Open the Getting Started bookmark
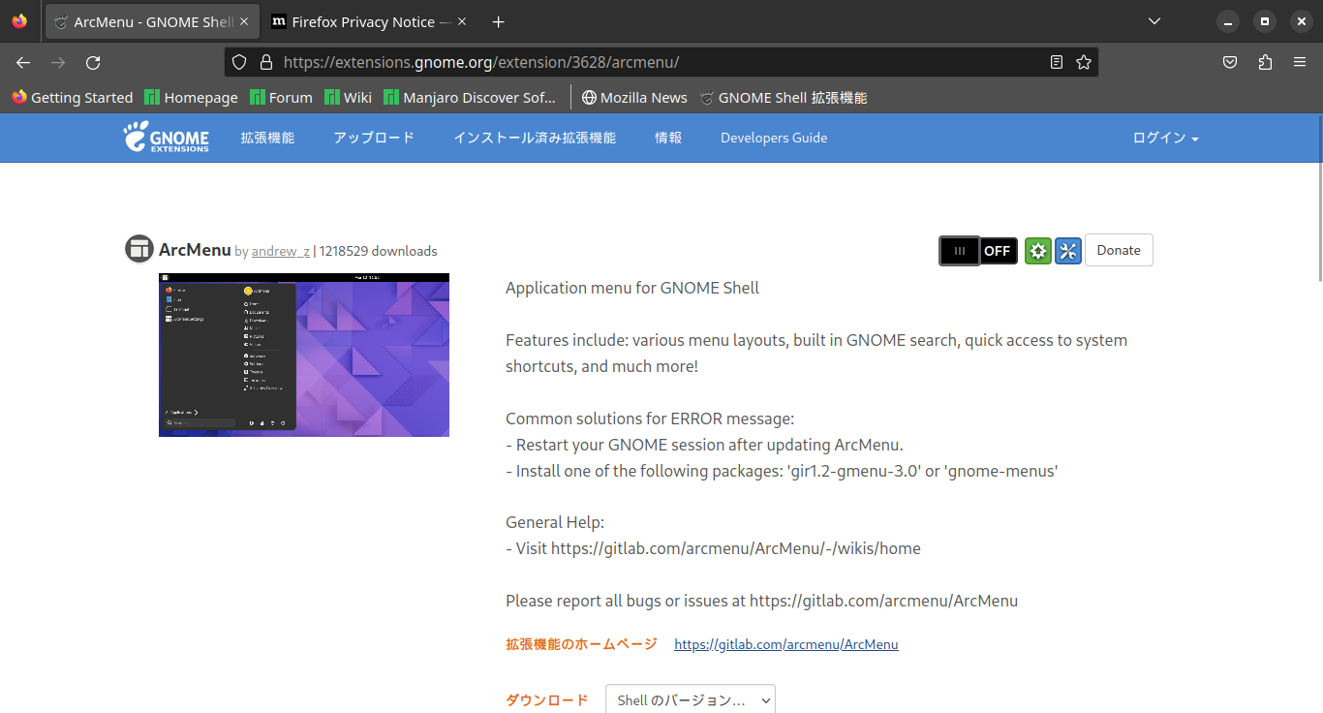This screenshot has height=713, width=1323. click(x=73, y=97)
